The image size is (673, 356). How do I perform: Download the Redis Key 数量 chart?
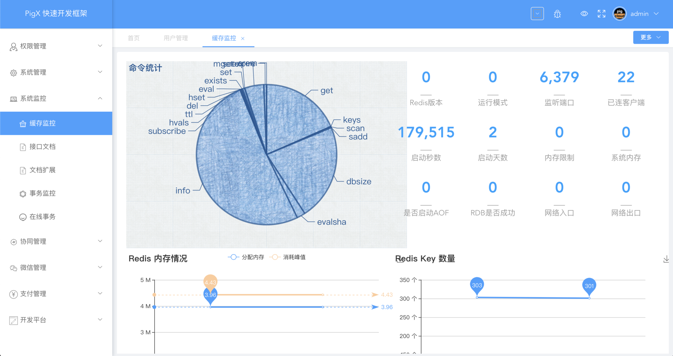666,259
